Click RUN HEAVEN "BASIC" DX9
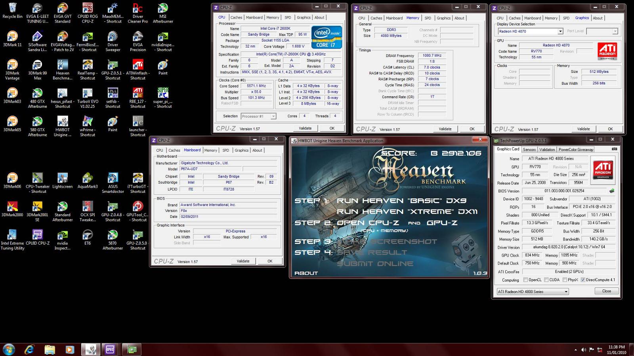Screen dimensions: 634x356 [401, 201]
